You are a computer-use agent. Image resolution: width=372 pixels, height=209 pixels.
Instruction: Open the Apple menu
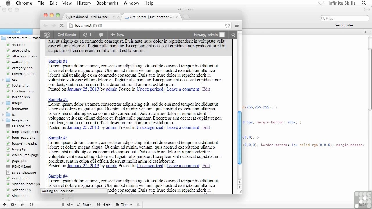click(x=8, y=3)
